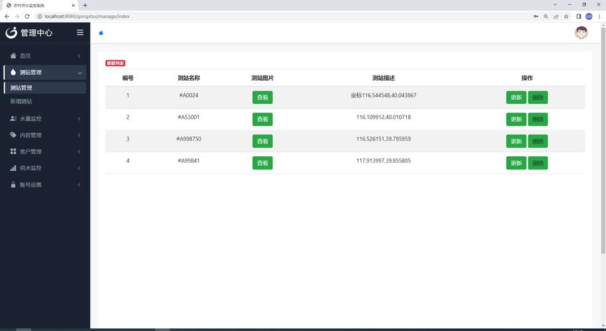The height and width of the screenshot is (331, 606).
Task: Update the #A53001 station row
Action: (516, 119)
